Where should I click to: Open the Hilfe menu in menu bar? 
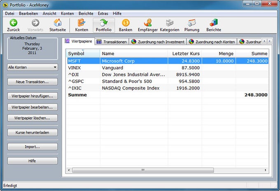pyautogui.click(x=117, y=14)
